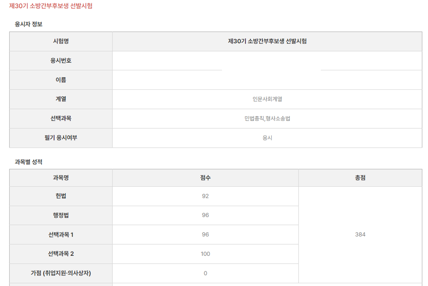Select the 행정법 subject label
428x286 pixels.
61,215
